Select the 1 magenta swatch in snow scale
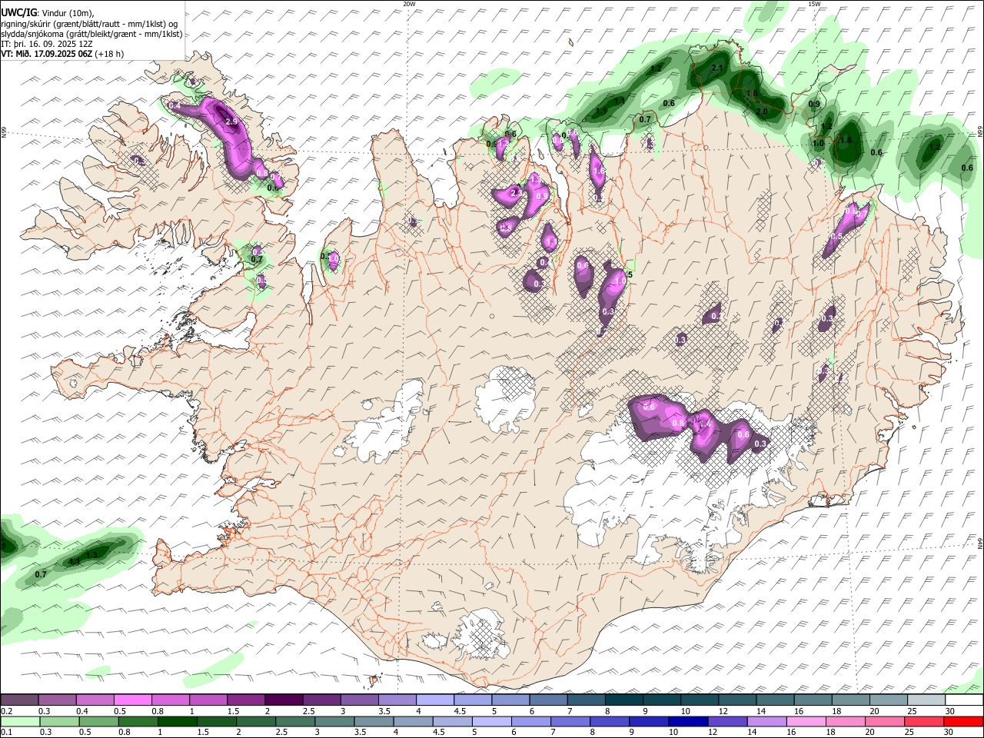The image size is (984, 738). pos(208,700)
